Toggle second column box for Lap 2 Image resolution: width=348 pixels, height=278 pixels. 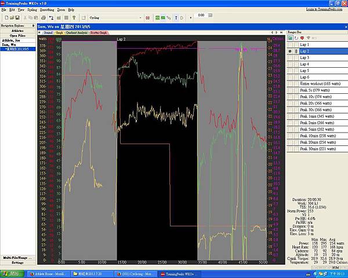tap(296, 51)
